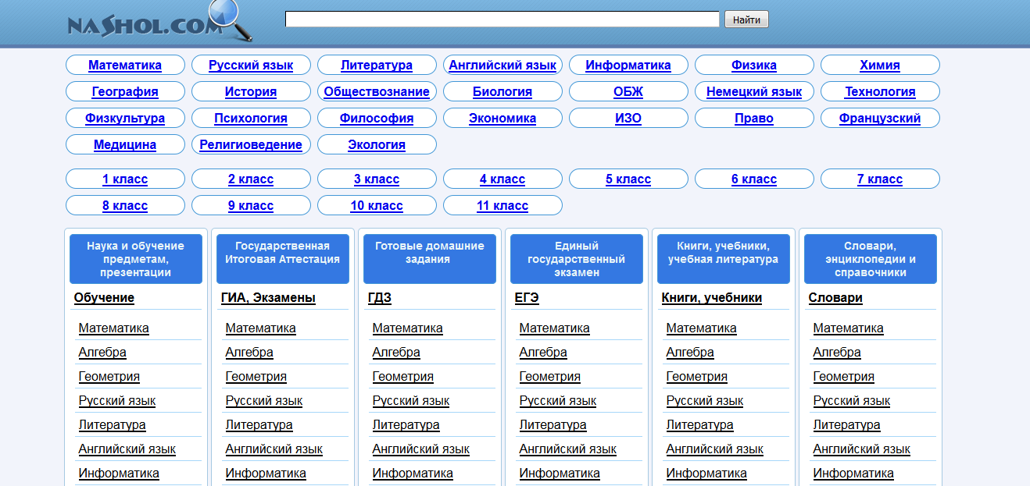
Task: Select the Религиоведение subject link
Action: [x=251, y=145]
